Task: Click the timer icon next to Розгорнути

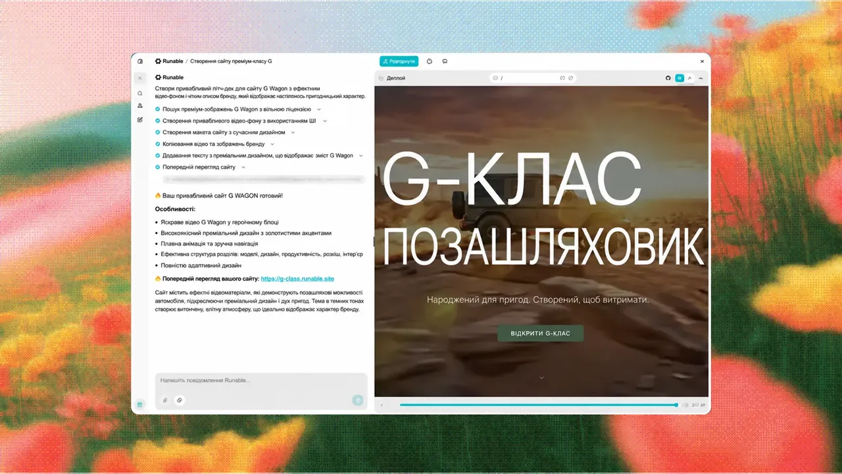Action: (430, 61)
